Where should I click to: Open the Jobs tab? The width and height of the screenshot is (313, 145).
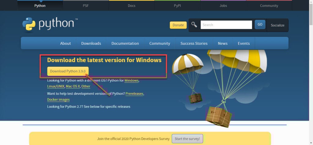[223, 5]
